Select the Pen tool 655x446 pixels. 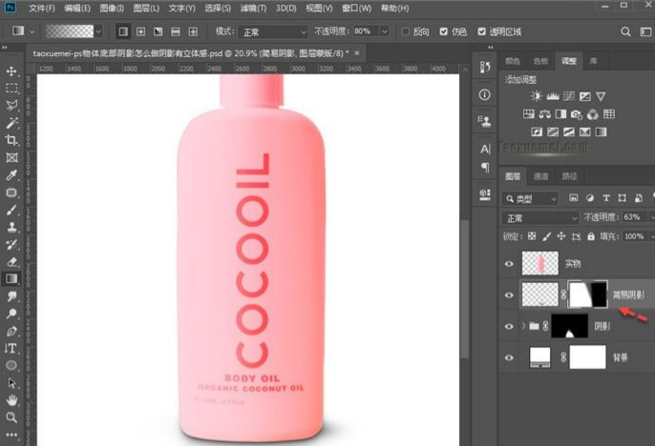point(11,332)
